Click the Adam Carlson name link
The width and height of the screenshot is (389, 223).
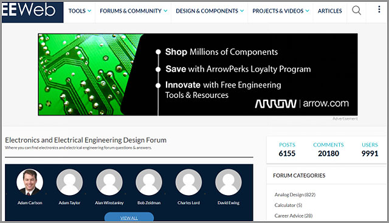pyautogui.click(x=30, y=203)
